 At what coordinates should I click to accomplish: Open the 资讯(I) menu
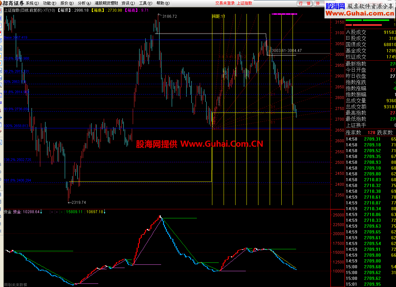[x=128, y=3]
